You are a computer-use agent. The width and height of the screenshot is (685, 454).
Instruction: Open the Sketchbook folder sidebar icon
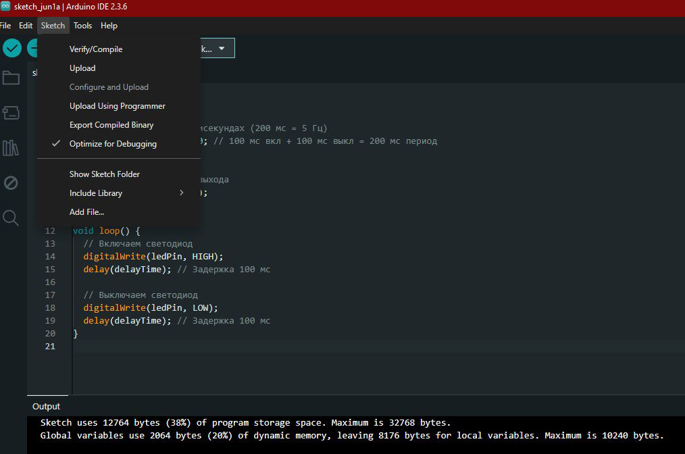(x=11, y=78)
